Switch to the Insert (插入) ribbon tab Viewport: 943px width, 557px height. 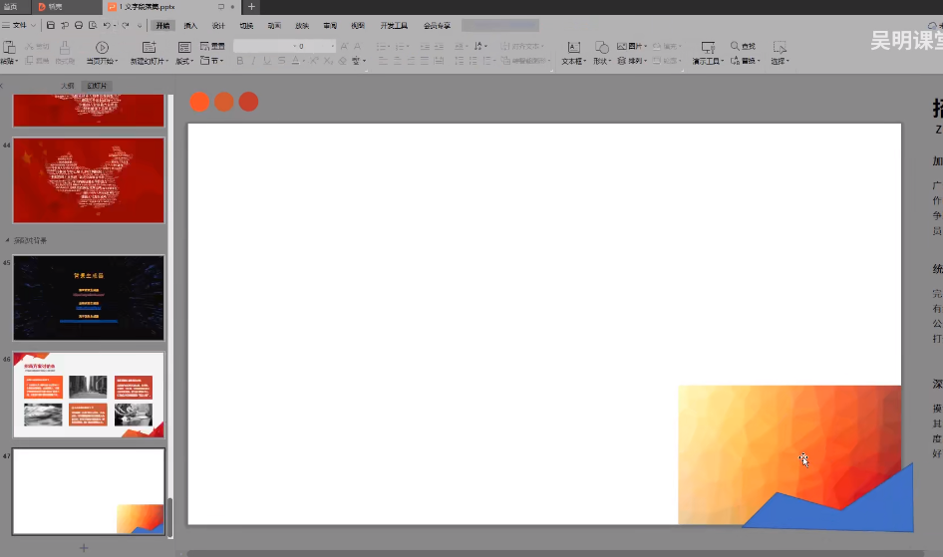pyautogui.click(x=190, y=25)
